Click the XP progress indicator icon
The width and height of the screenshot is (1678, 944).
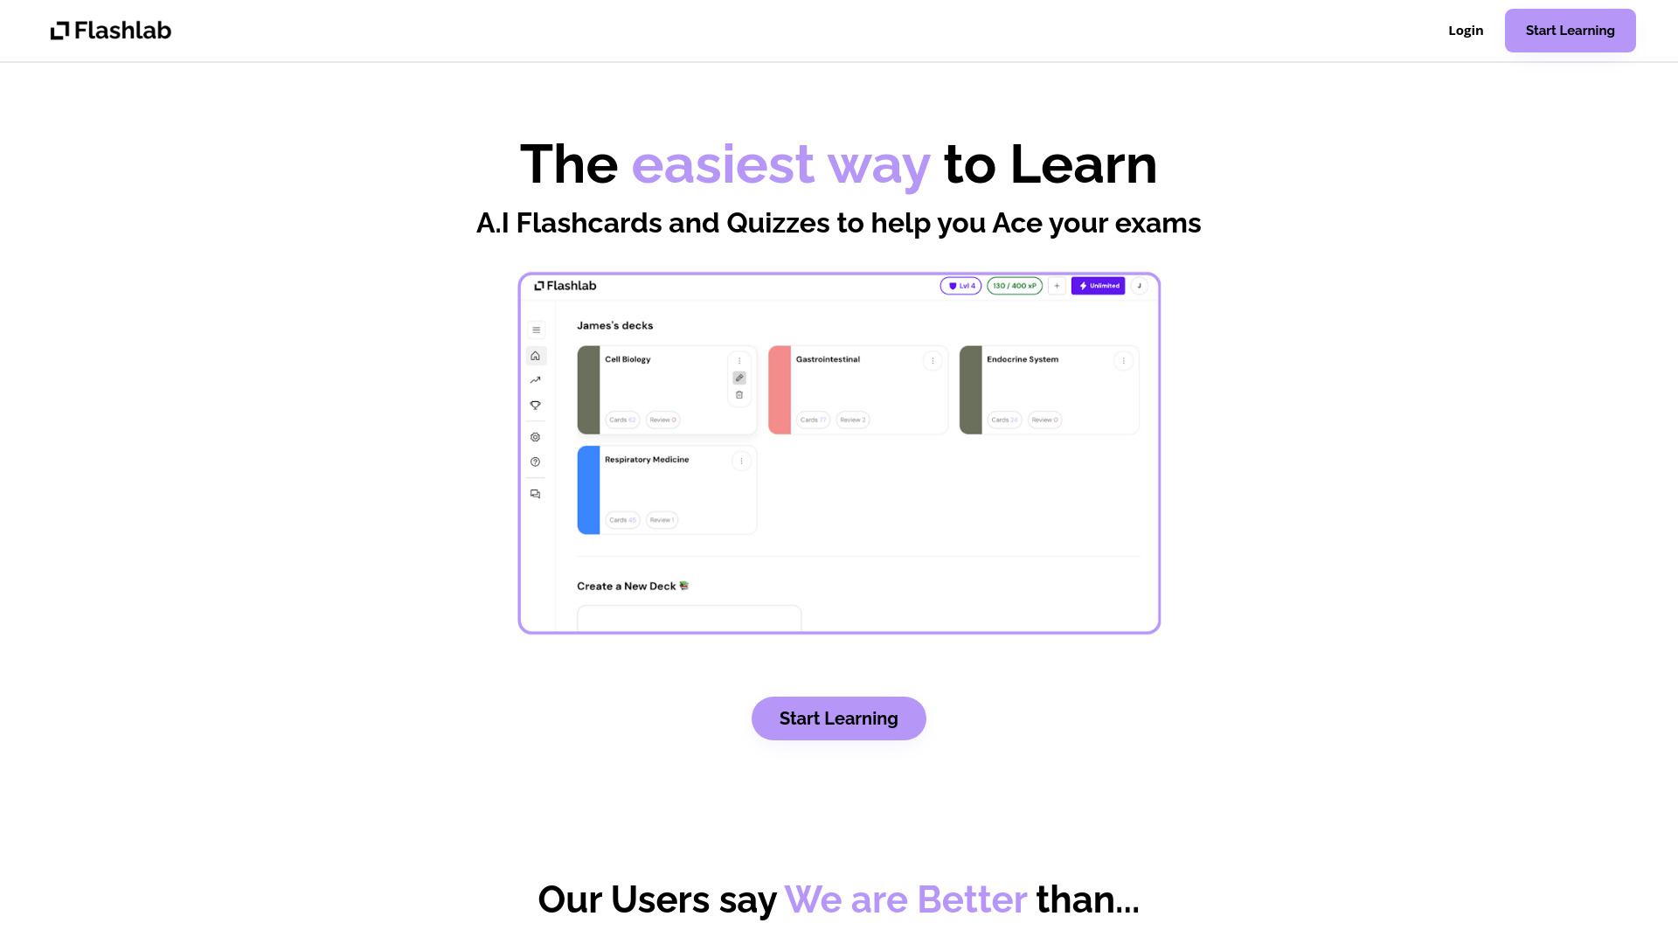[x=1013, y=285]
